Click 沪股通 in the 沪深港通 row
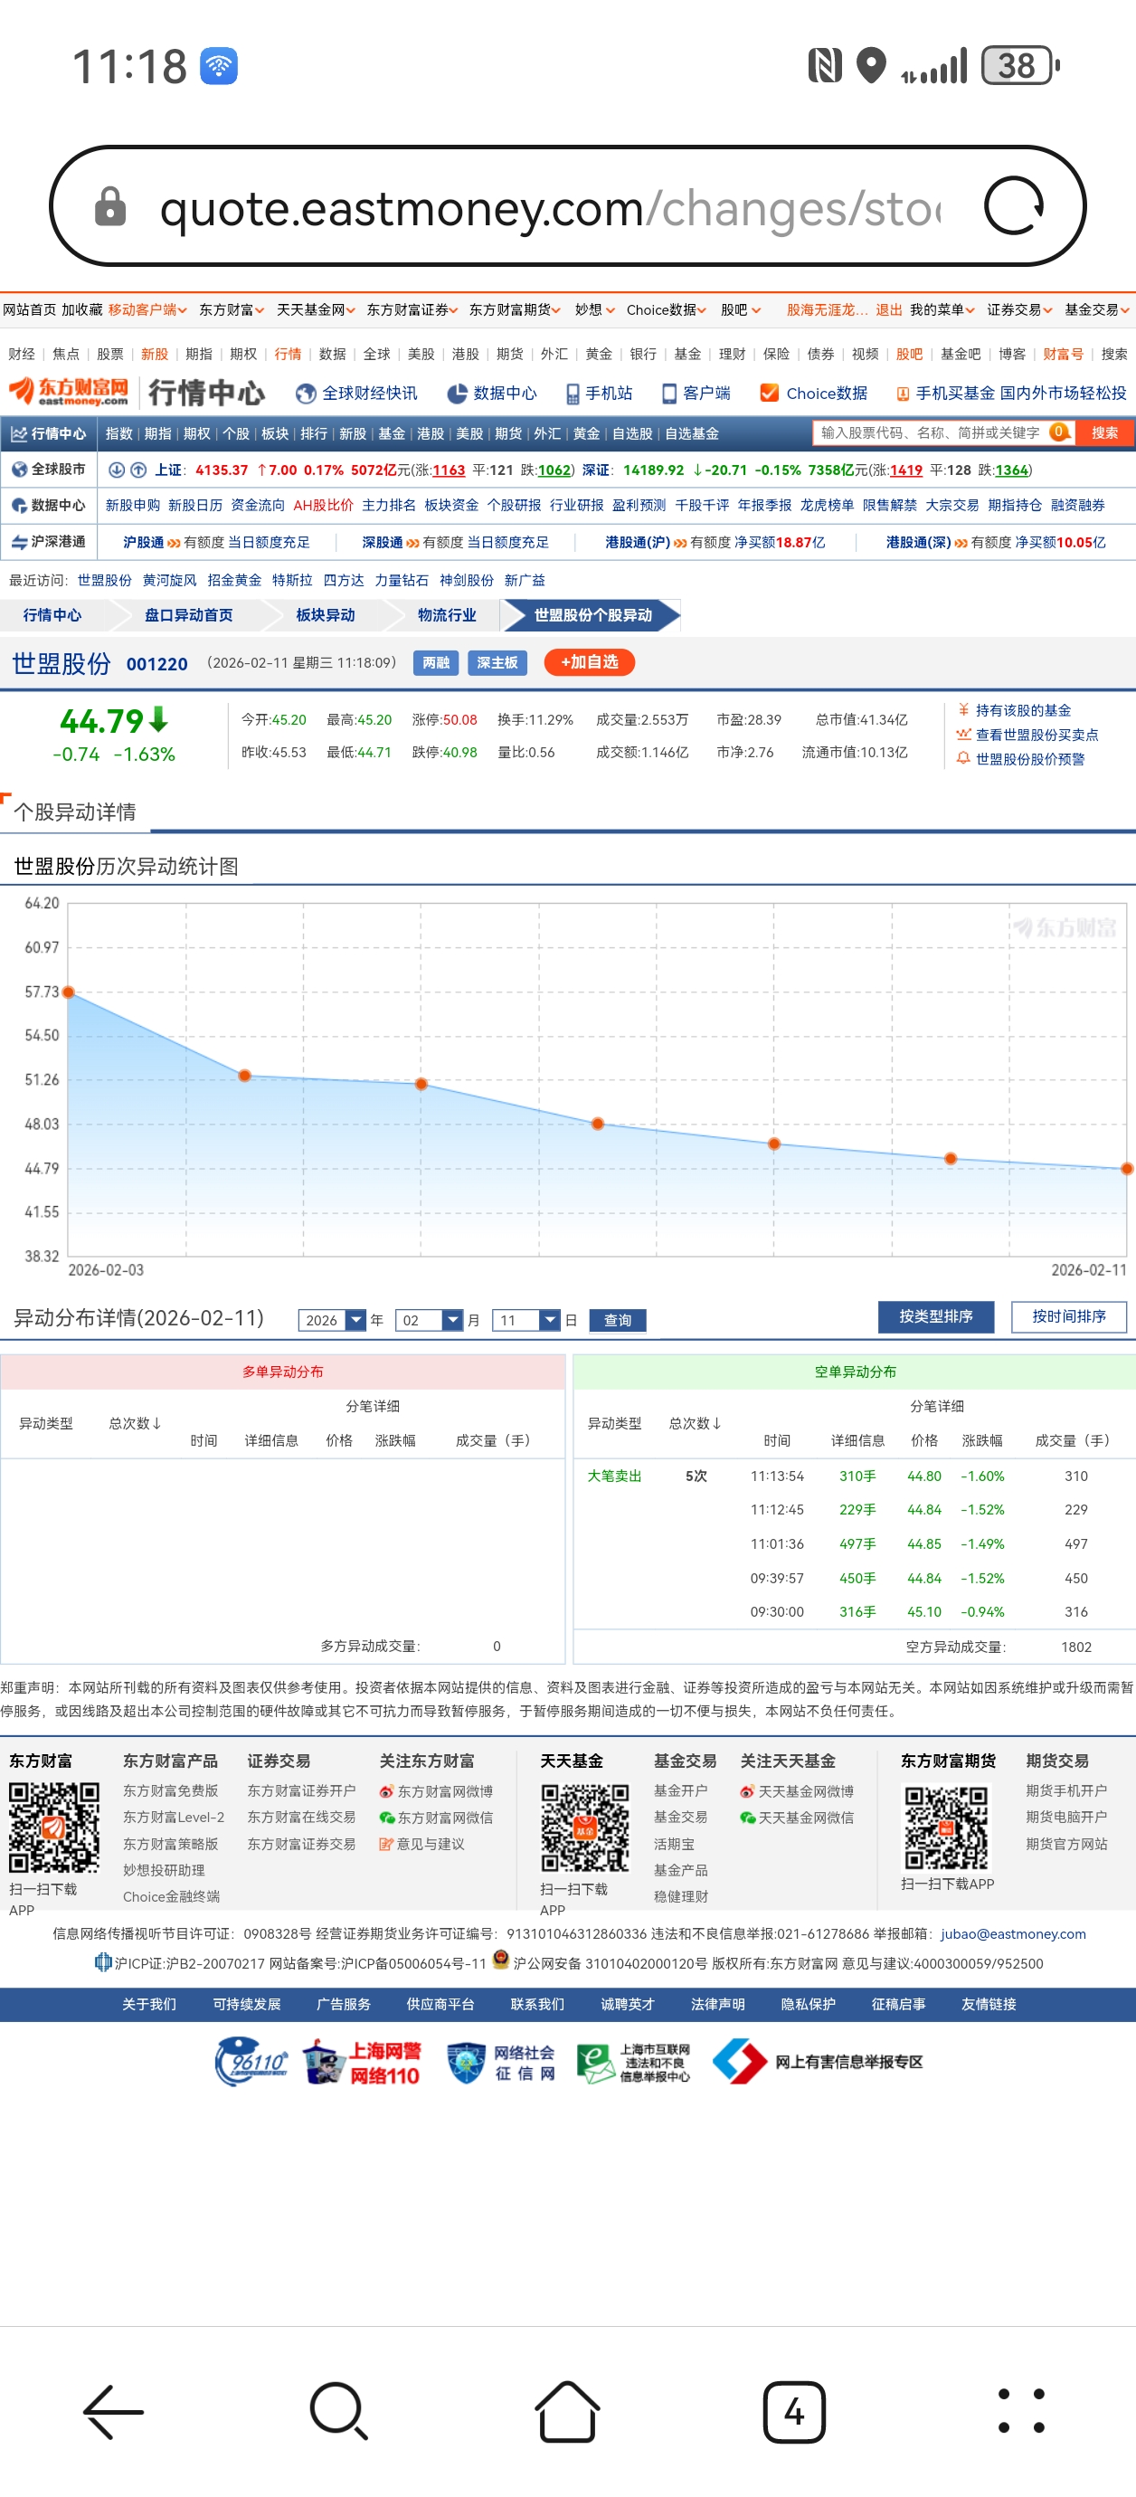 coord(144,542)
